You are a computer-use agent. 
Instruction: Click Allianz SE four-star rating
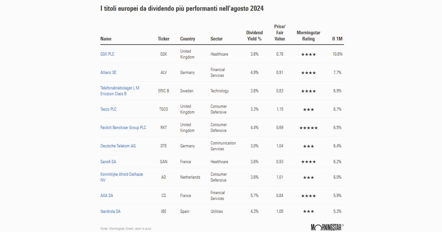pos(308,73)
